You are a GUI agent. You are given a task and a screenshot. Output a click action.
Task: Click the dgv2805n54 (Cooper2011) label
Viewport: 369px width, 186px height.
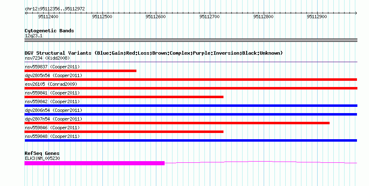point(53,75)
